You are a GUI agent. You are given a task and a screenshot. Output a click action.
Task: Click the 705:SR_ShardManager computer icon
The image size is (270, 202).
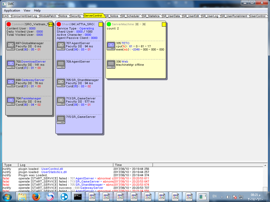coord(61,83)
